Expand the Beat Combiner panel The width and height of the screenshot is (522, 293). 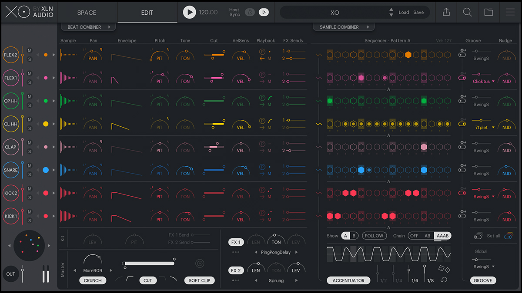[x=89, y=27]
